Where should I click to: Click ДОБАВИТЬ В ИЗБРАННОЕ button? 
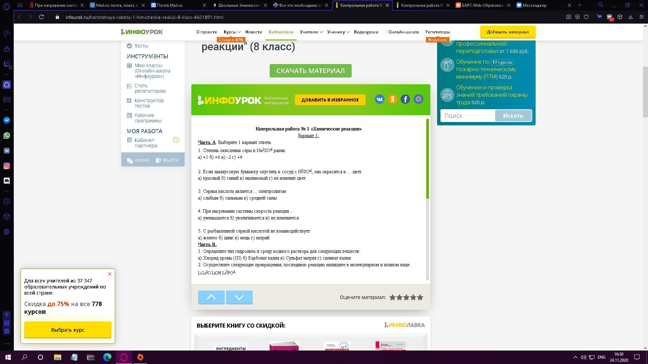pos(330,100)
